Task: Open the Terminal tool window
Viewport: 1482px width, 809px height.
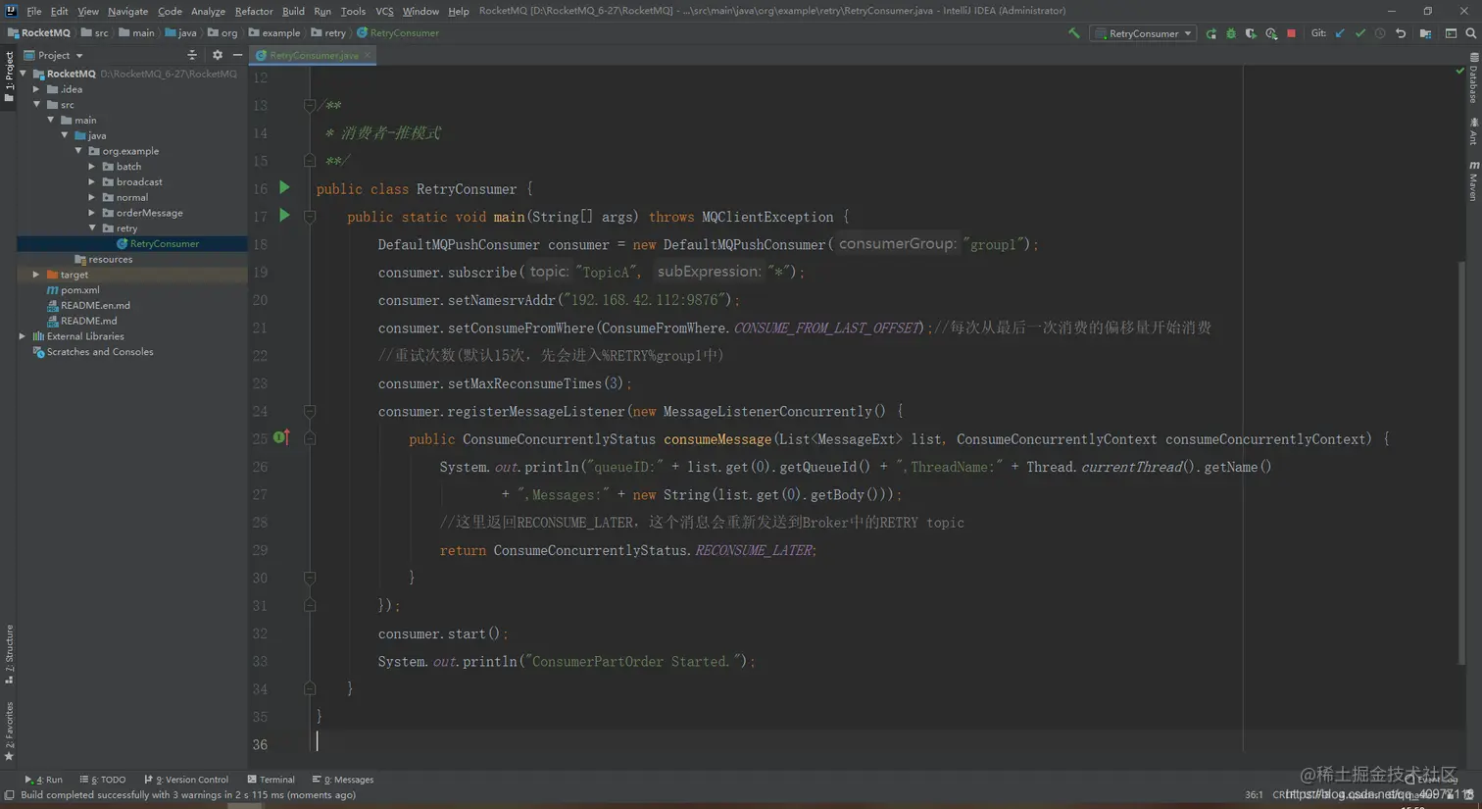Action: click(272, 780)
